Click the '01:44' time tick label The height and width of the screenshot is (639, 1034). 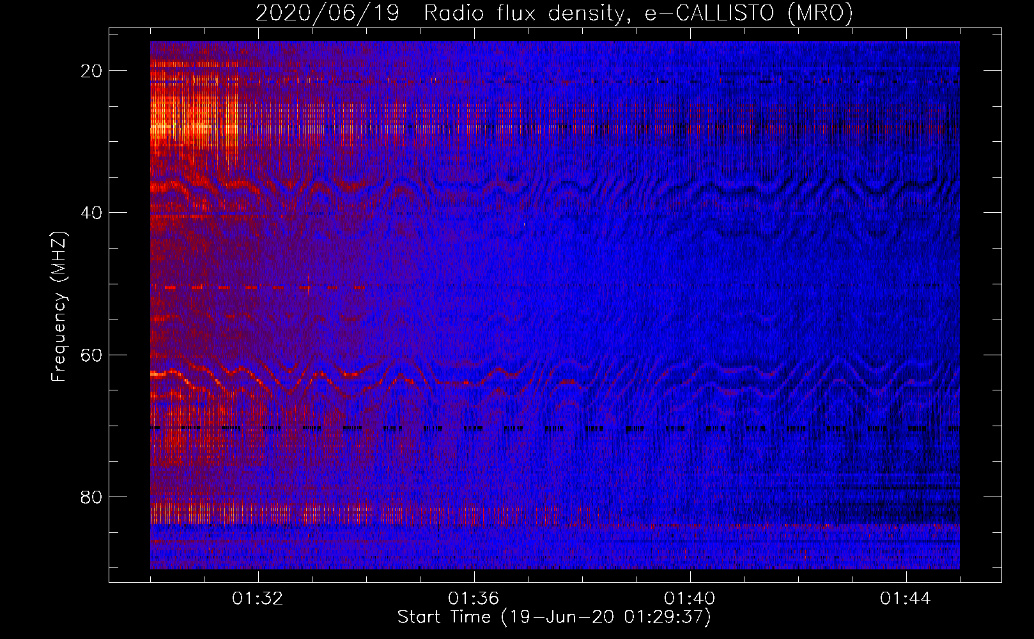[906, 599]
